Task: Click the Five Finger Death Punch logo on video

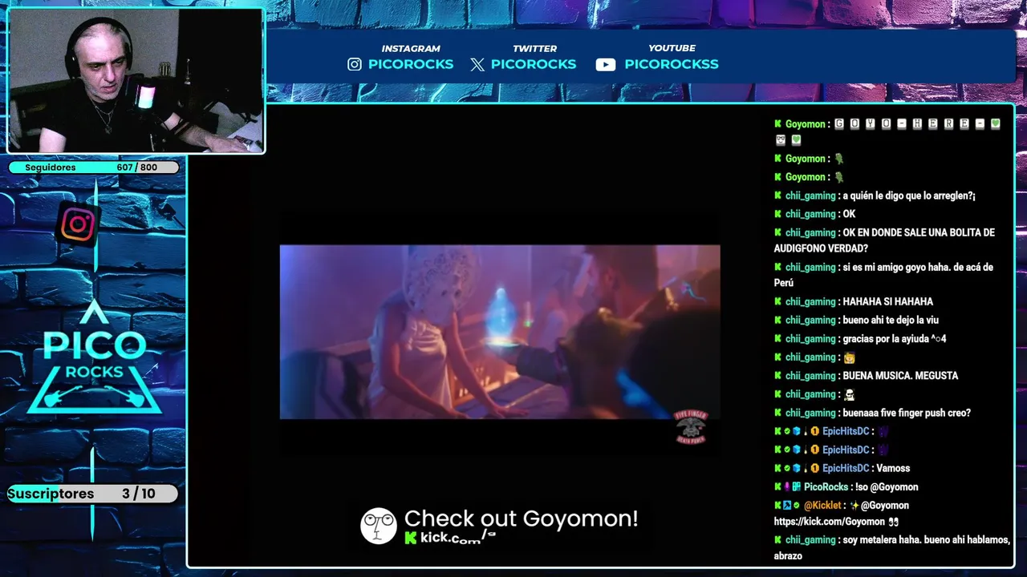Action: click(x=690, y=427)
